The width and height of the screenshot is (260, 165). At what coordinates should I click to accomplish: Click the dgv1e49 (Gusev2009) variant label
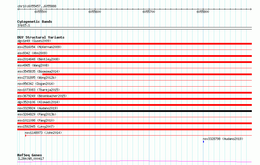click(34, 41)
